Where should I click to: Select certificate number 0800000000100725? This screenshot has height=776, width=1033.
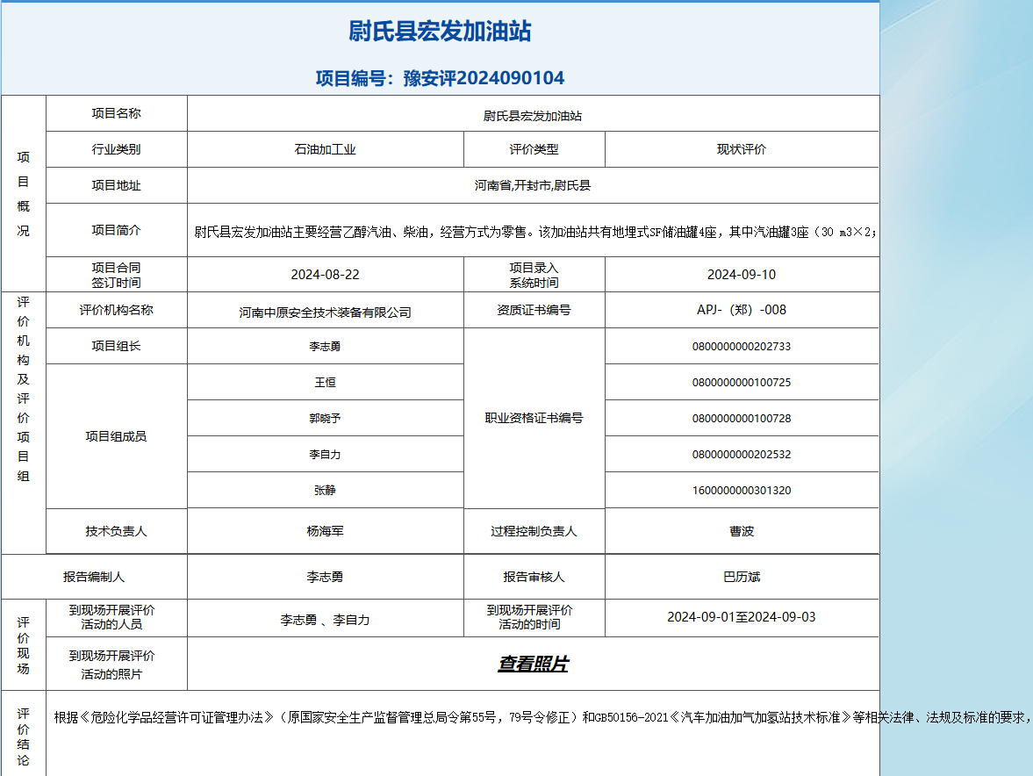coord(741,383)
